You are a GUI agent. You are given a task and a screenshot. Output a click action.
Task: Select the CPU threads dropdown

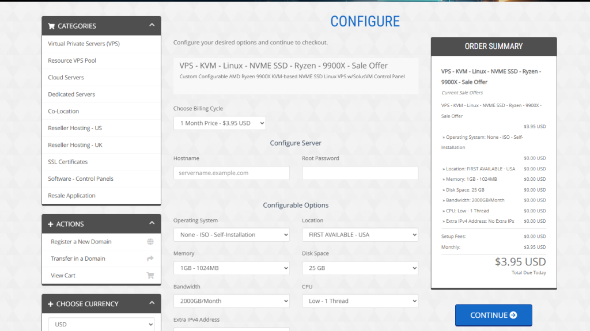click(360, 301)
